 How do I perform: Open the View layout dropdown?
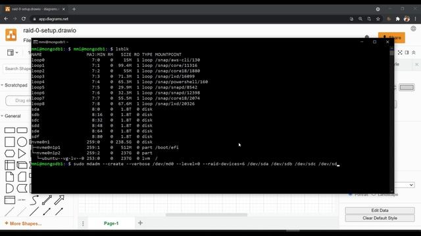coord(12,52)
